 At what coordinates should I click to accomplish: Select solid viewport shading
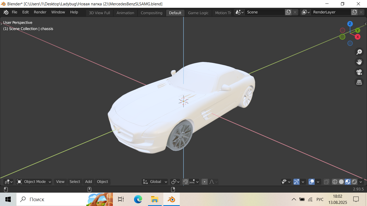tap(341, 182)
